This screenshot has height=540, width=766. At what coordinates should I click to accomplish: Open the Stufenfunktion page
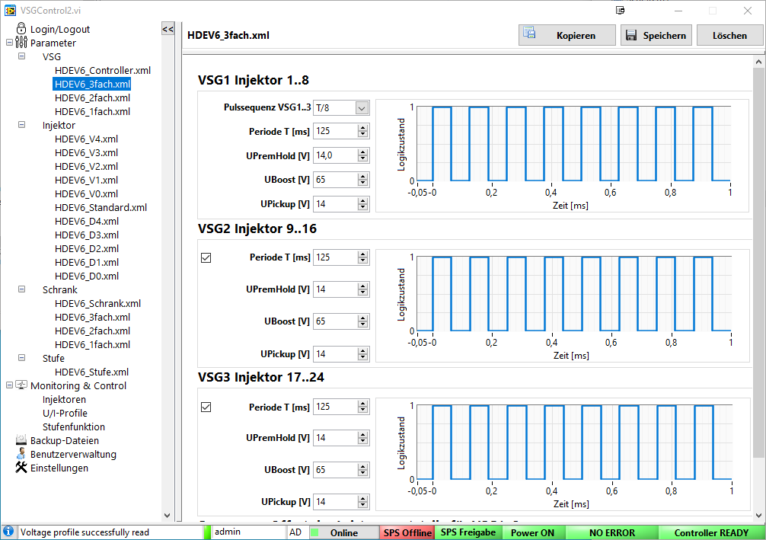click(x=74, y=427)
